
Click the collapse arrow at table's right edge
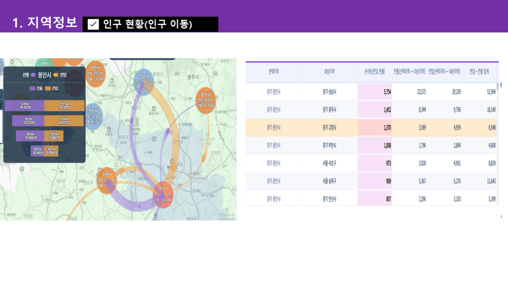click(501, 85)
